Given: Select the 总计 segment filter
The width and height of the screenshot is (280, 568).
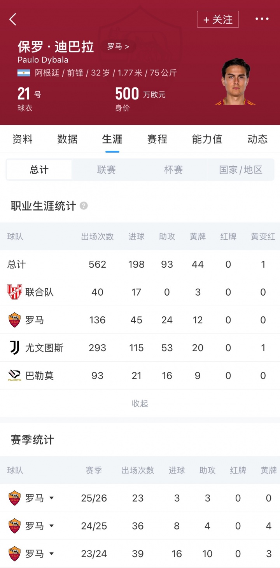Looking at the screenshot, I should tap(39, 170).
